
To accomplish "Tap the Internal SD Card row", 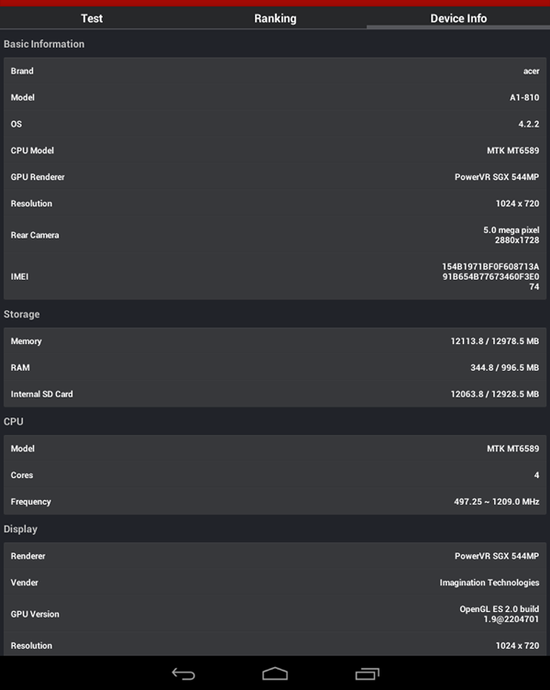I will 275,394.
